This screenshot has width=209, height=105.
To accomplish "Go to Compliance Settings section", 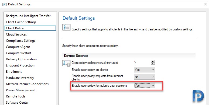I will pyautogui.click(x=21, y=41).
